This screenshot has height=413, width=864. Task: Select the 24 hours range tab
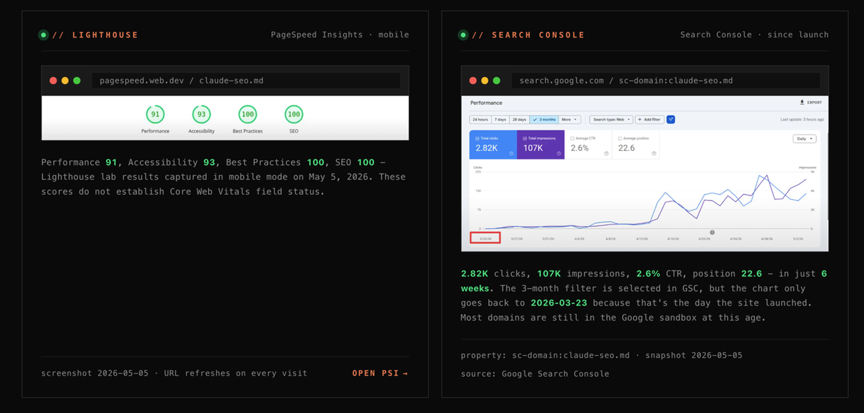coord(480,120)
